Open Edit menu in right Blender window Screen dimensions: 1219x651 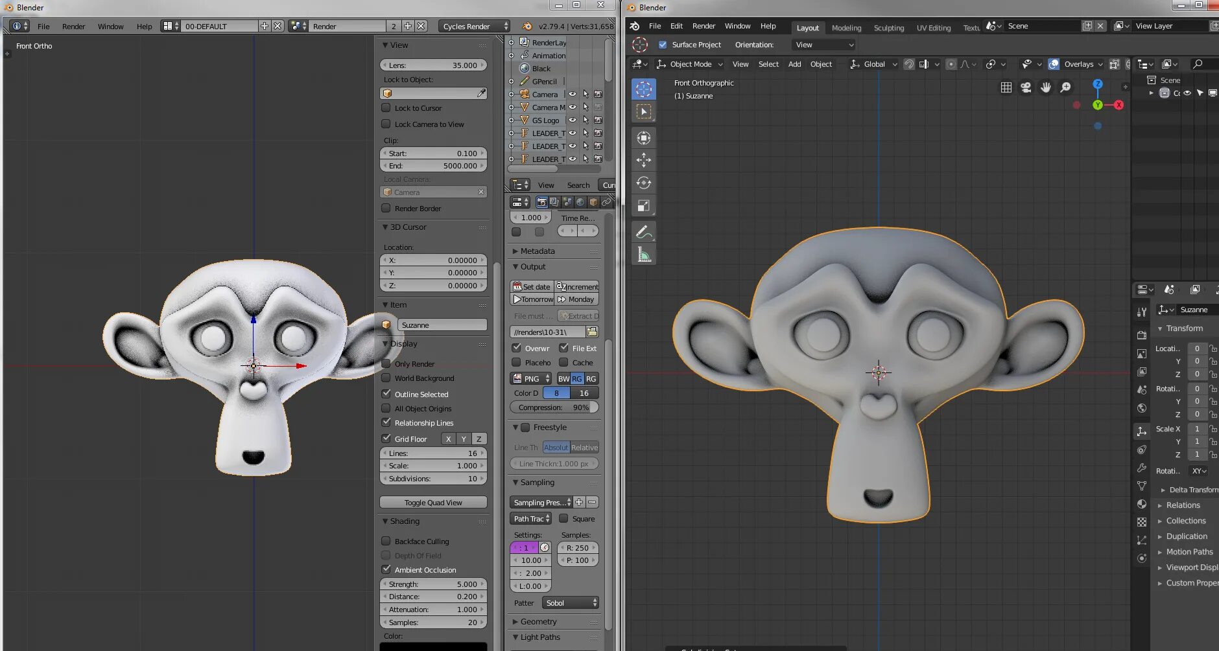point(676,26)
